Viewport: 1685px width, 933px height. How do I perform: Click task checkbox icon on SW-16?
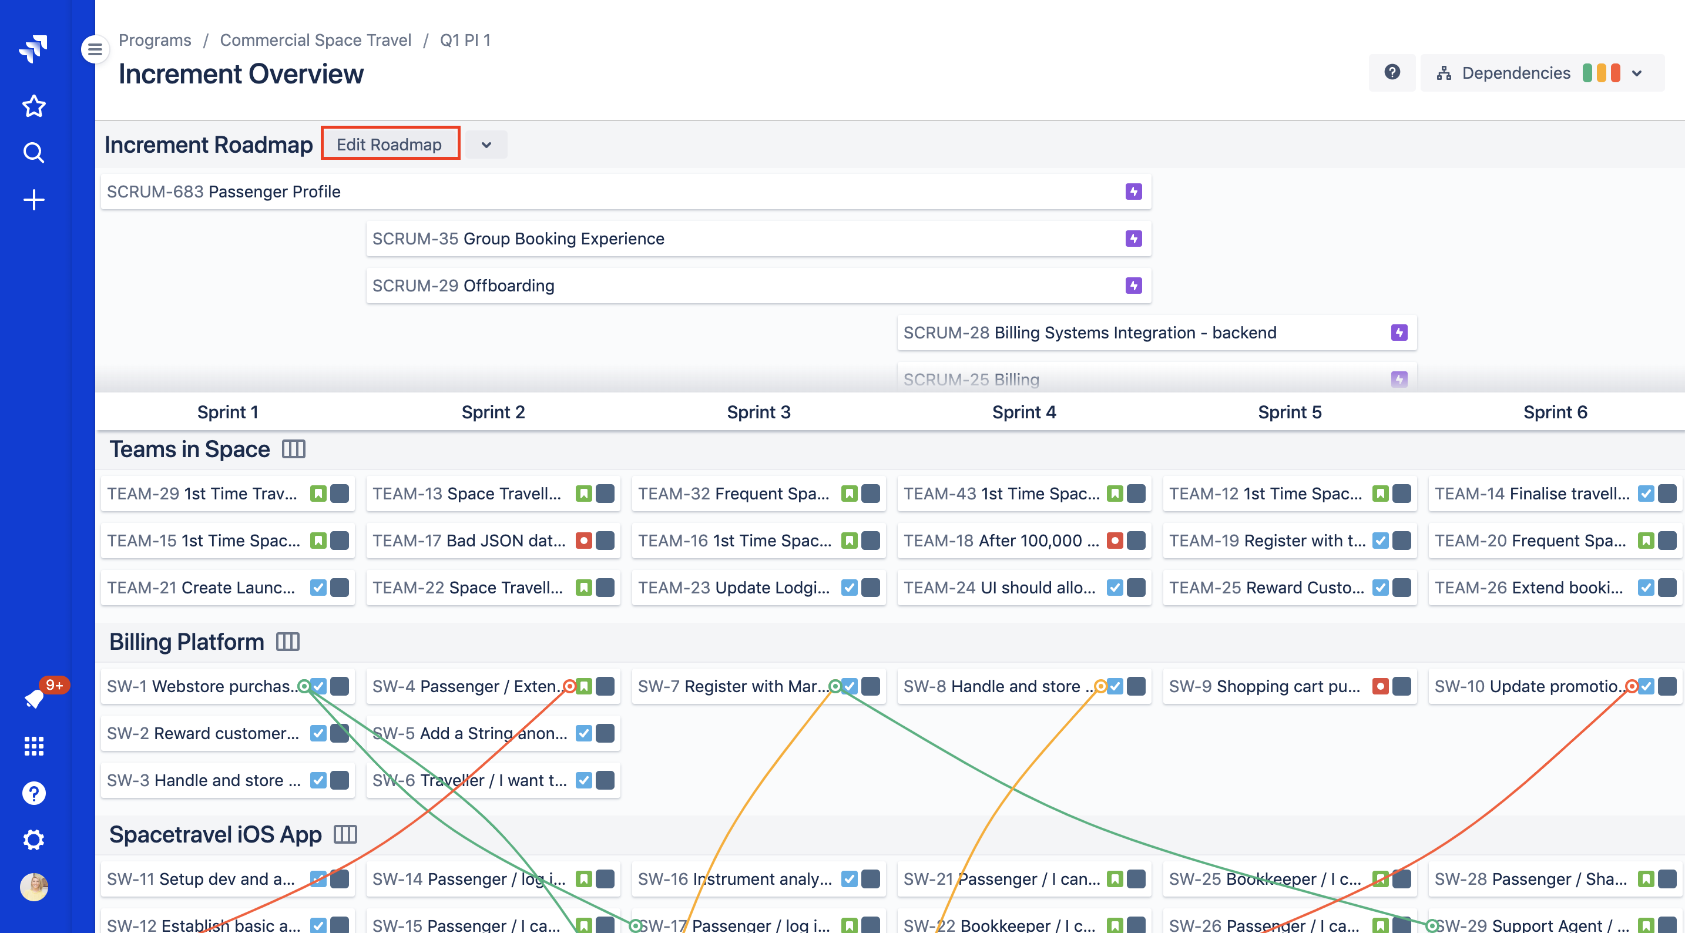click(849, 879)
